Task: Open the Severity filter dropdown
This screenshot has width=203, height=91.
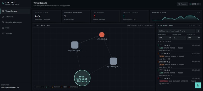Action: 193,38
